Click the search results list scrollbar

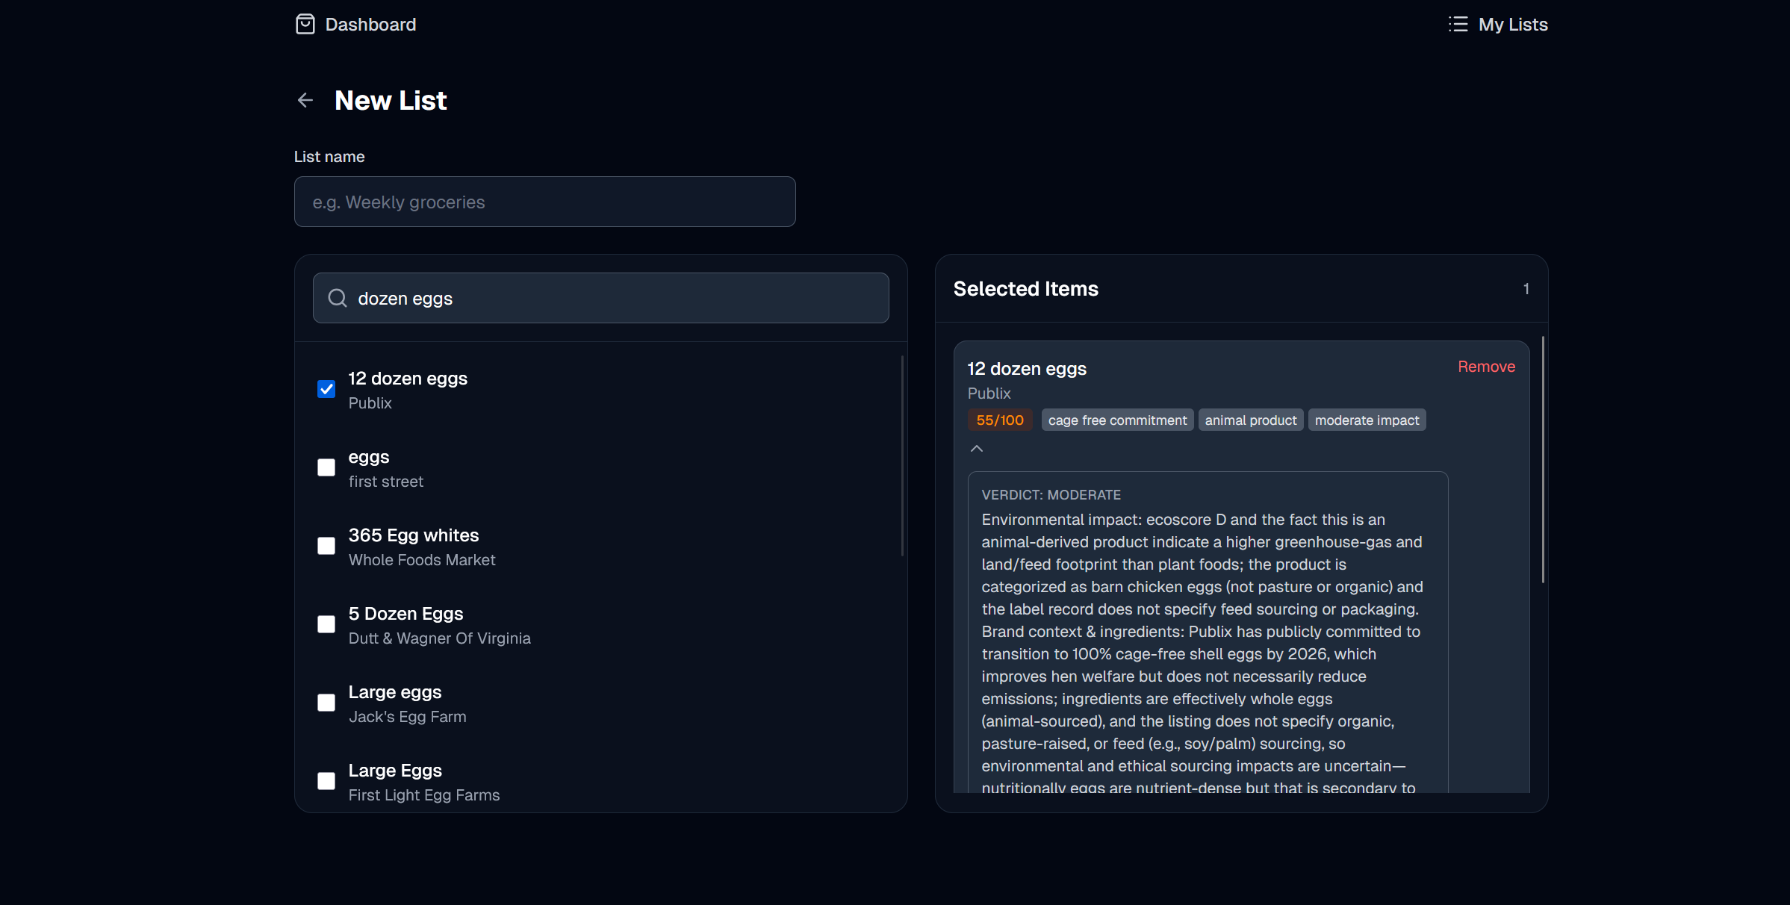(902, 455)
